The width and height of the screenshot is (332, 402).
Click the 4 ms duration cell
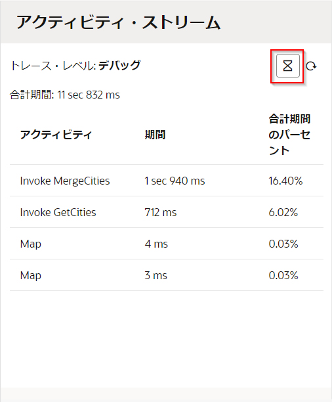pos(156,244)
